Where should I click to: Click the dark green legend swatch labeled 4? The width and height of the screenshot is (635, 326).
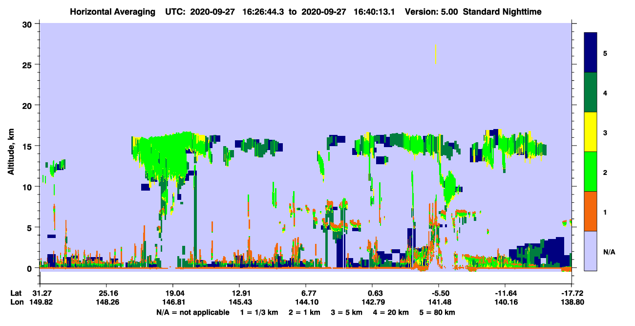[x=591, y=92]
